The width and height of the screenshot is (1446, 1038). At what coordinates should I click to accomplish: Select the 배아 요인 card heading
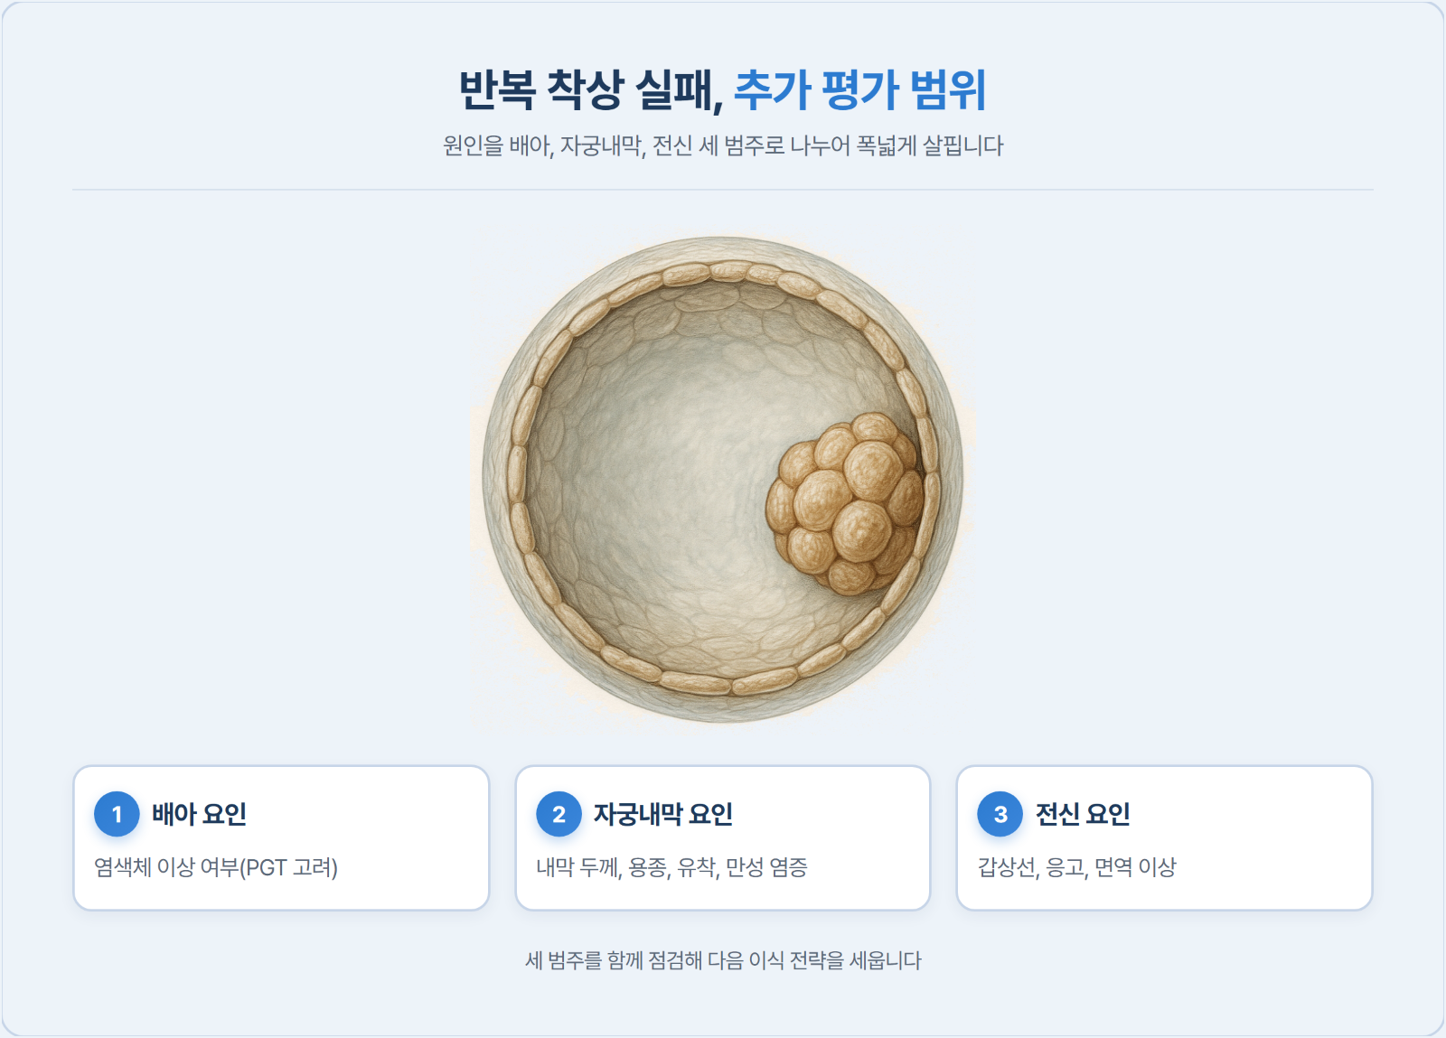[199, 814]
